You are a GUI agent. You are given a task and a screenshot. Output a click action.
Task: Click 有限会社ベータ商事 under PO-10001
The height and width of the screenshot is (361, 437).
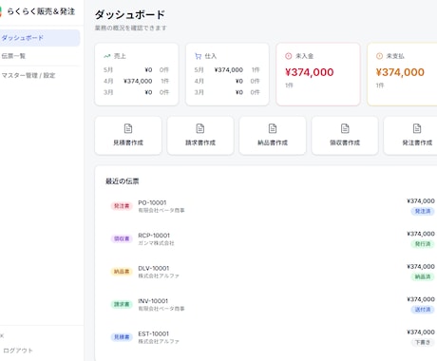point(161,210)
